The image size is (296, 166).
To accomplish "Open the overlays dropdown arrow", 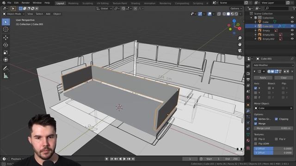I will coord(214,14).
